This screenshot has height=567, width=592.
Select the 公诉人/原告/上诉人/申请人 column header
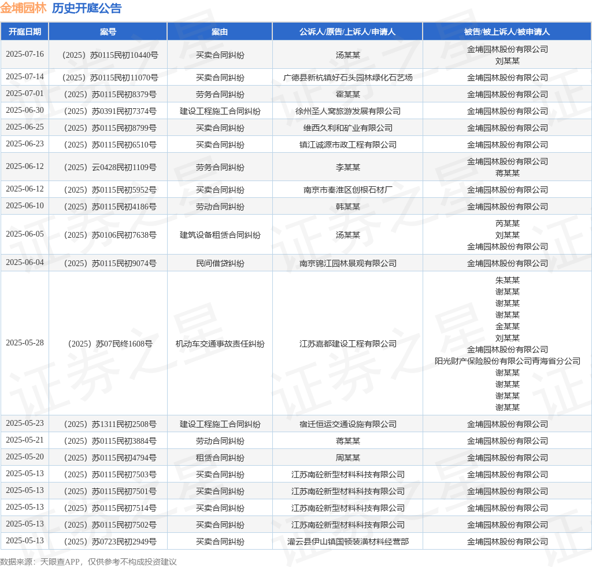(347, 32)
